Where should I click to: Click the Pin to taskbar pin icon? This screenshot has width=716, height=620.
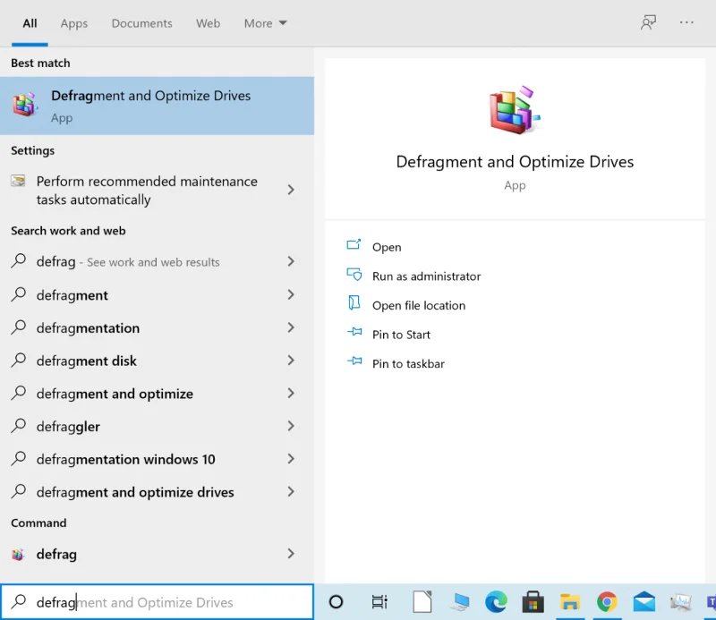pyautogui.click(x=354, y=361)
